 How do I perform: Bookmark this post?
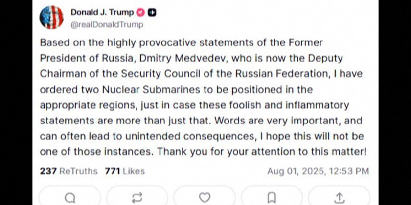click(x=272, y=197)
